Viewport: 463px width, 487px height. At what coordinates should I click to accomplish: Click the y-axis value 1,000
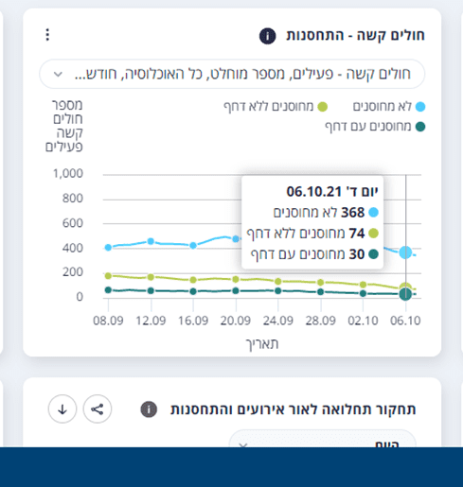point(68,174)
